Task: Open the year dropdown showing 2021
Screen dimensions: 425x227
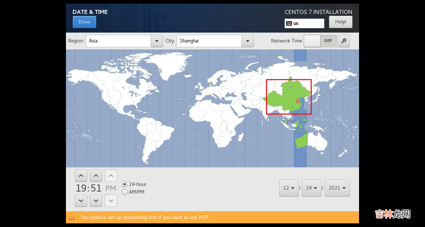Action: (x=337, y=188)
